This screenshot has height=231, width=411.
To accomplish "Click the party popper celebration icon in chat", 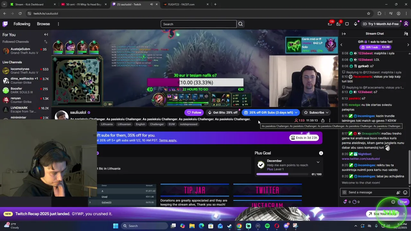I will point(398,193).
